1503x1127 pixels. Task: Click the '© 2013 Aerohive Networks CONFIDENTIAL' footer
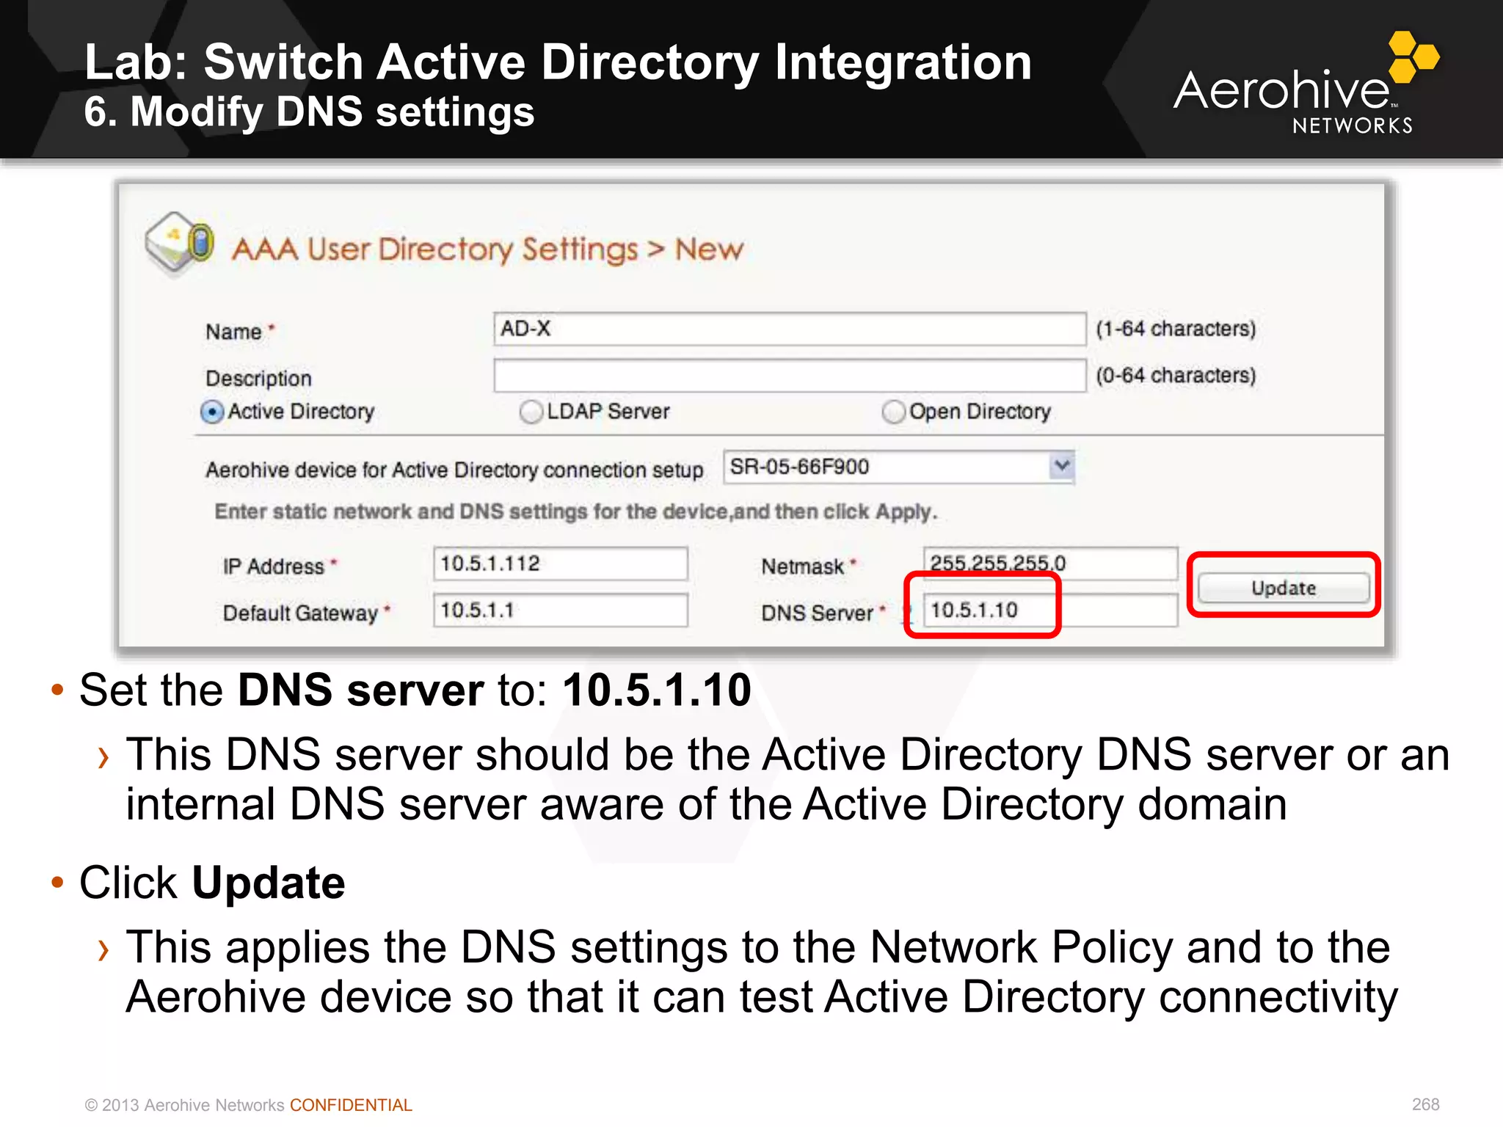pyautogui.click(x=248, y=1105)
